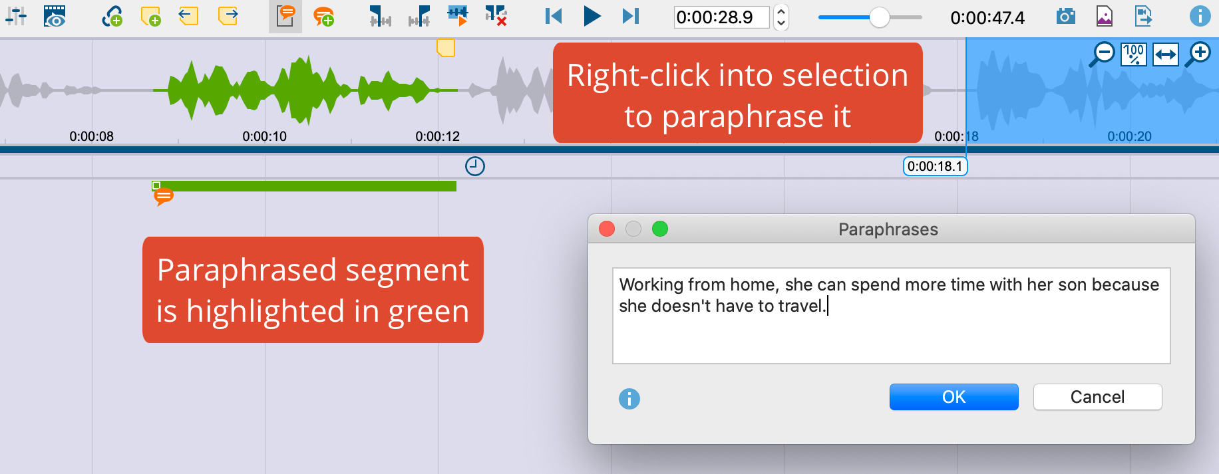Play the selected clip icon
Image resolution: width=1219 pixels, height=474 pixels.
pyautogui.click(x=458, y=16)
